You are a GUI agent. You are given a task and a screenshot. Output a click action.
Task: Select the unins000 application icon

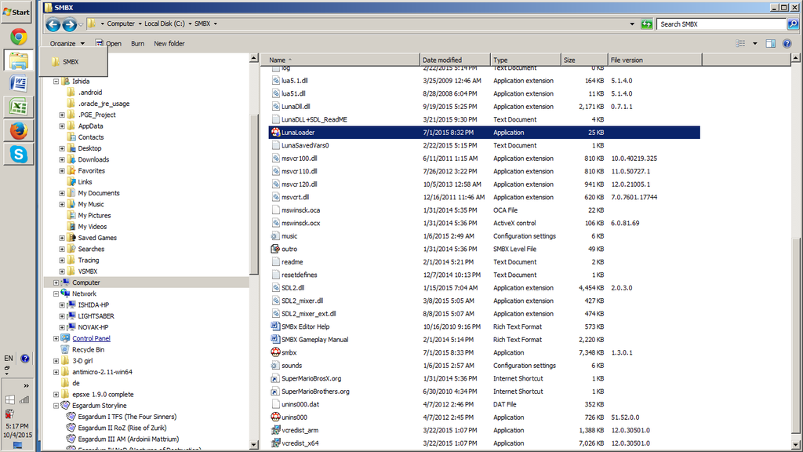(x=275, y=417)
